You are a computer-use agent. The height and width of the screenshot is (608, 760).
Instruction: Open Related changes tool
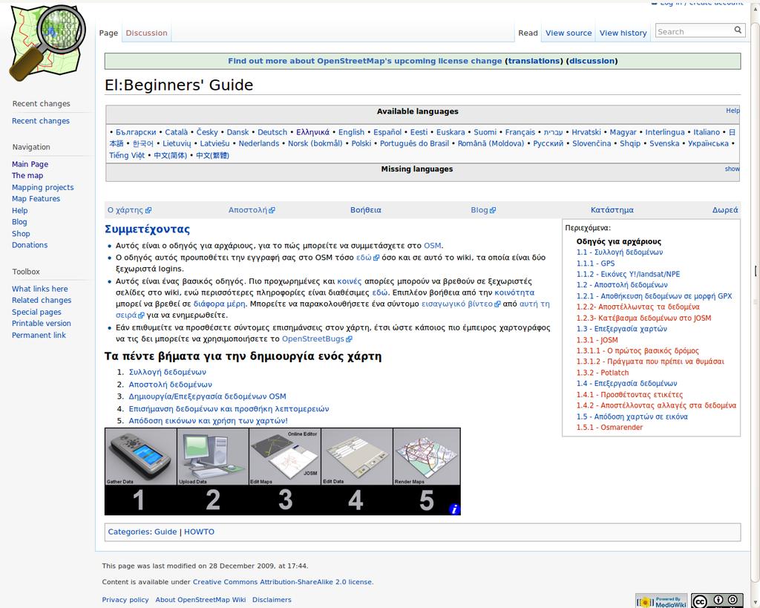[x=42, y=301]
